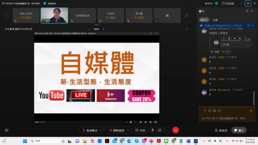258x145 pixels.
Task: Zoom out the shared content with the minus
Action: 89,29
